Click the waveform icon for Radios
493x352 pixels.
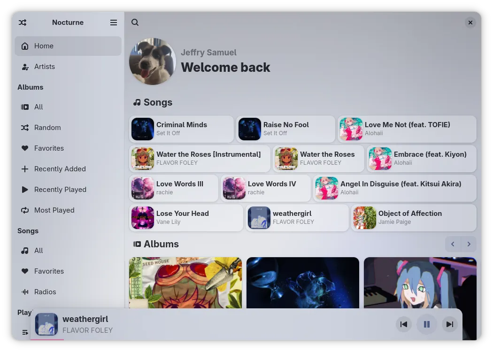pos(25,292)
